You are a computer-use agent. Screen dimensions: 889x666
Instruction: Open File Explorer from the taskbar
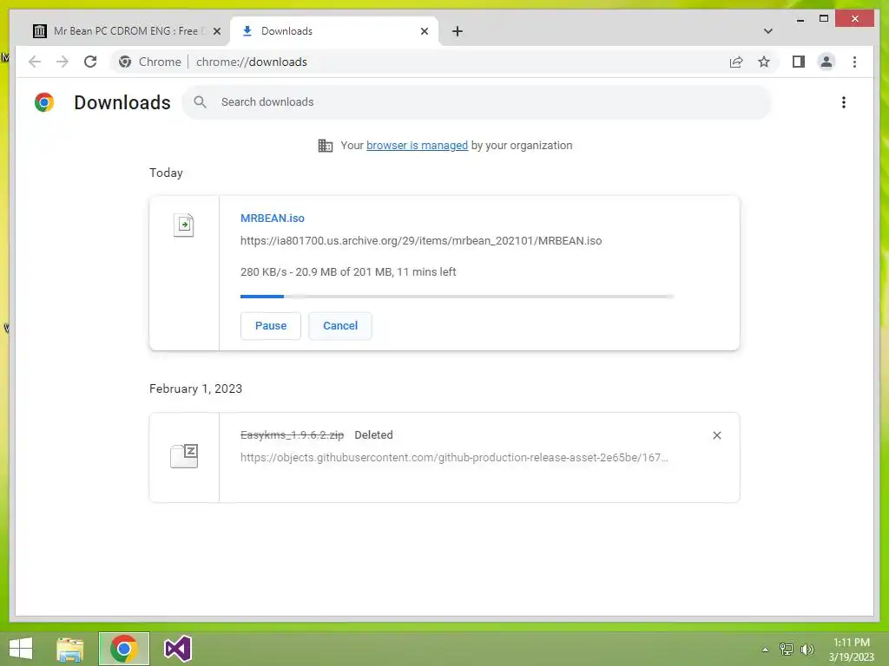[x=69, y=649]
